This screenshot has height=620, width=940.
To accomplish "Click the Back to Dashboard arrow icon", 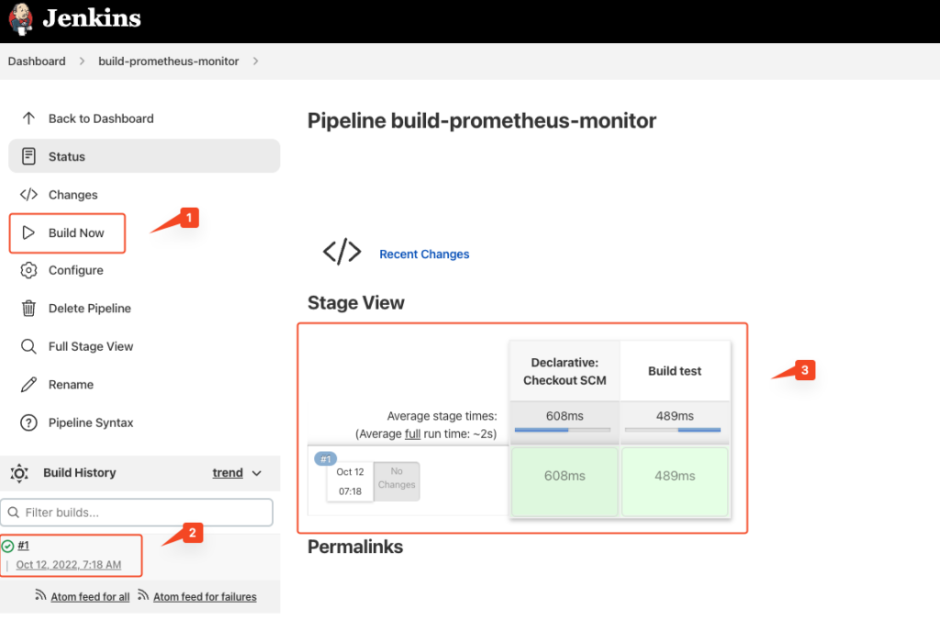I will [x=28, y=118].
